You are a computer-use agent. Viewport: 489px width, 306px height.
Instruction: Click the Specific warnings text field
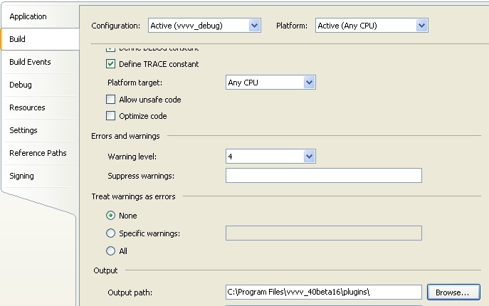(324, 233)
